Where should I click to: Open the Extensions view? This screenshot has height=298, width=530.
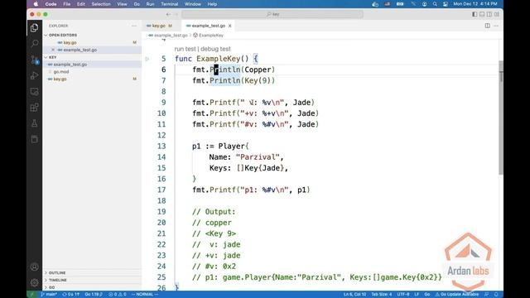click(x=34, y=108)
